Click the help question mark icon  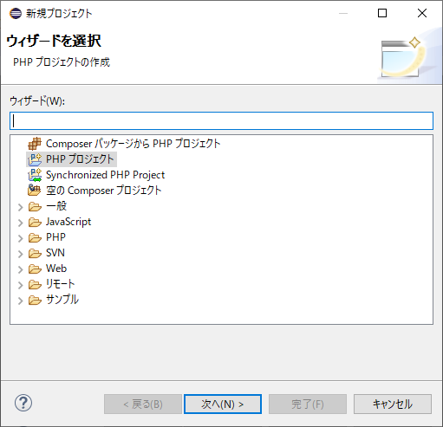pyautogui.click(x=23, y=403)
